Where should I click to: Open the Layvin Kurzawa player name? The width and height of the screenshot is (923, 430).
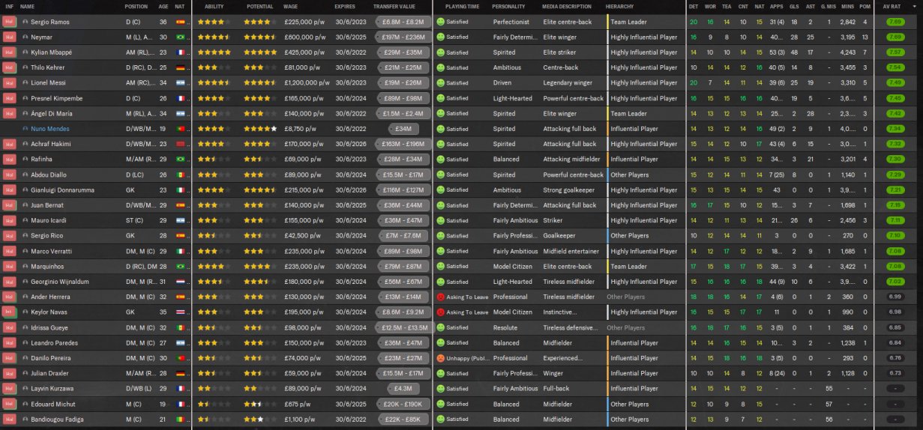(52, 388)
